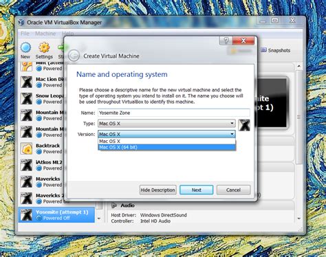Click the New virtual machine toolbar icon
The image size is (326, 257).
[x=25, y=47]
